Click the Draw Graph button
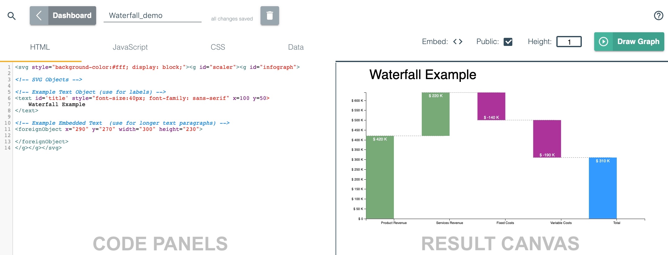Image resolution: width=668 pixels, height=255 pixels. coord(629,42)
